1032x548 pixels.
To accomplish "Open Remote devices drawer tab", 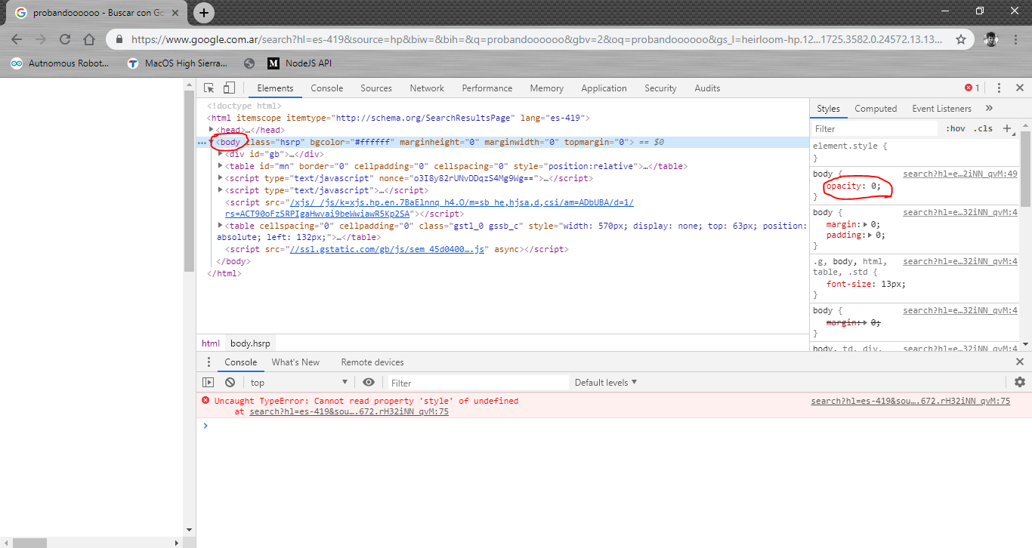I will pos(372,362).
